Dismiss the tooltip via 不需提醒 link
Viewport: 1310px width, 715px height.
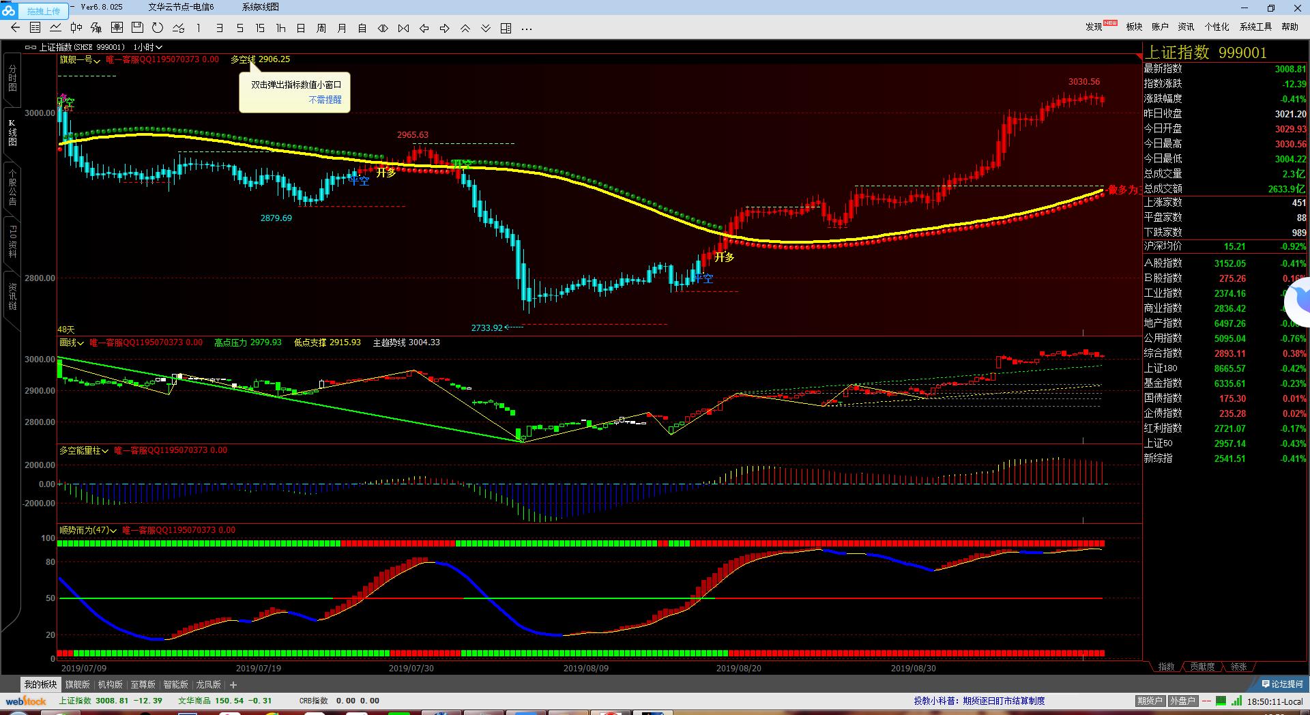click(x=325, y=100)
